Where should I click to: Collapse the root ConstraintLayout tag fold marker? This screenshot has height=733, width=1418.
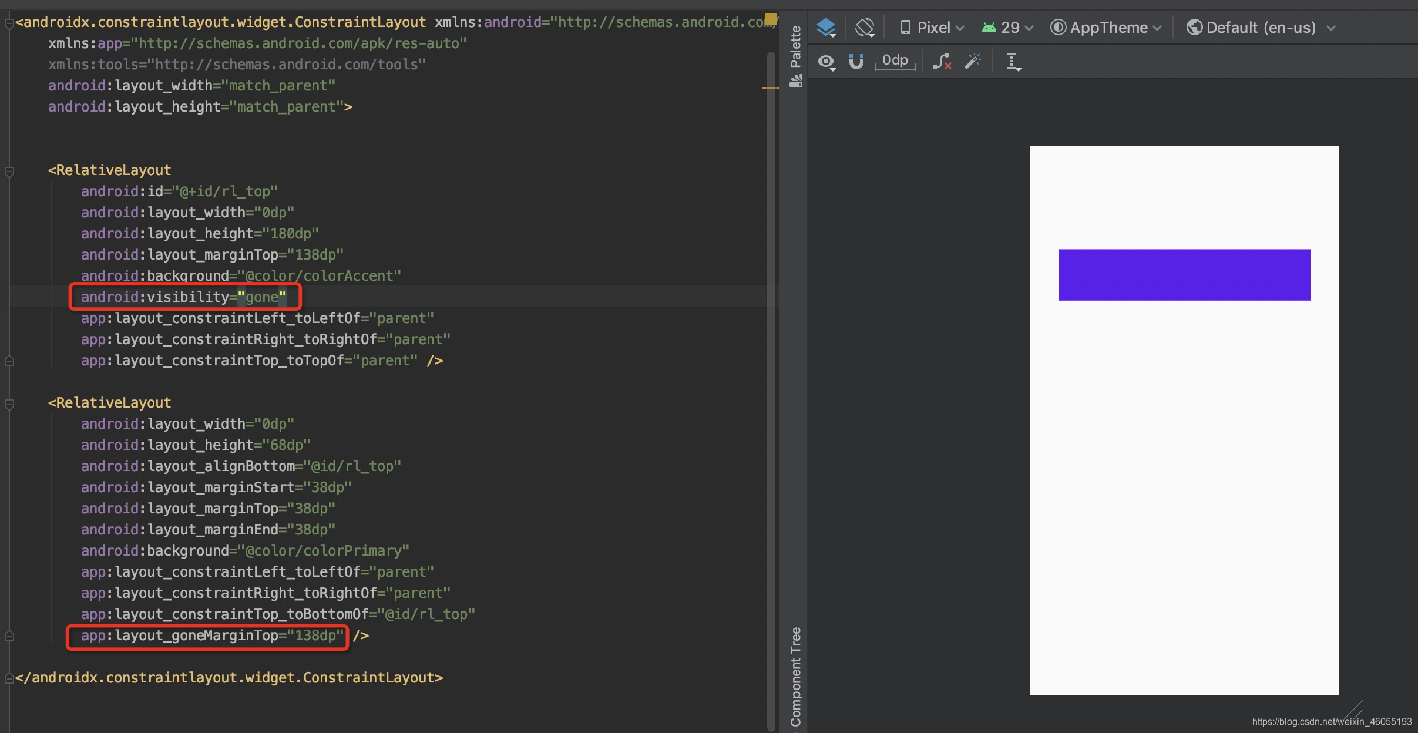click(9, 24)
